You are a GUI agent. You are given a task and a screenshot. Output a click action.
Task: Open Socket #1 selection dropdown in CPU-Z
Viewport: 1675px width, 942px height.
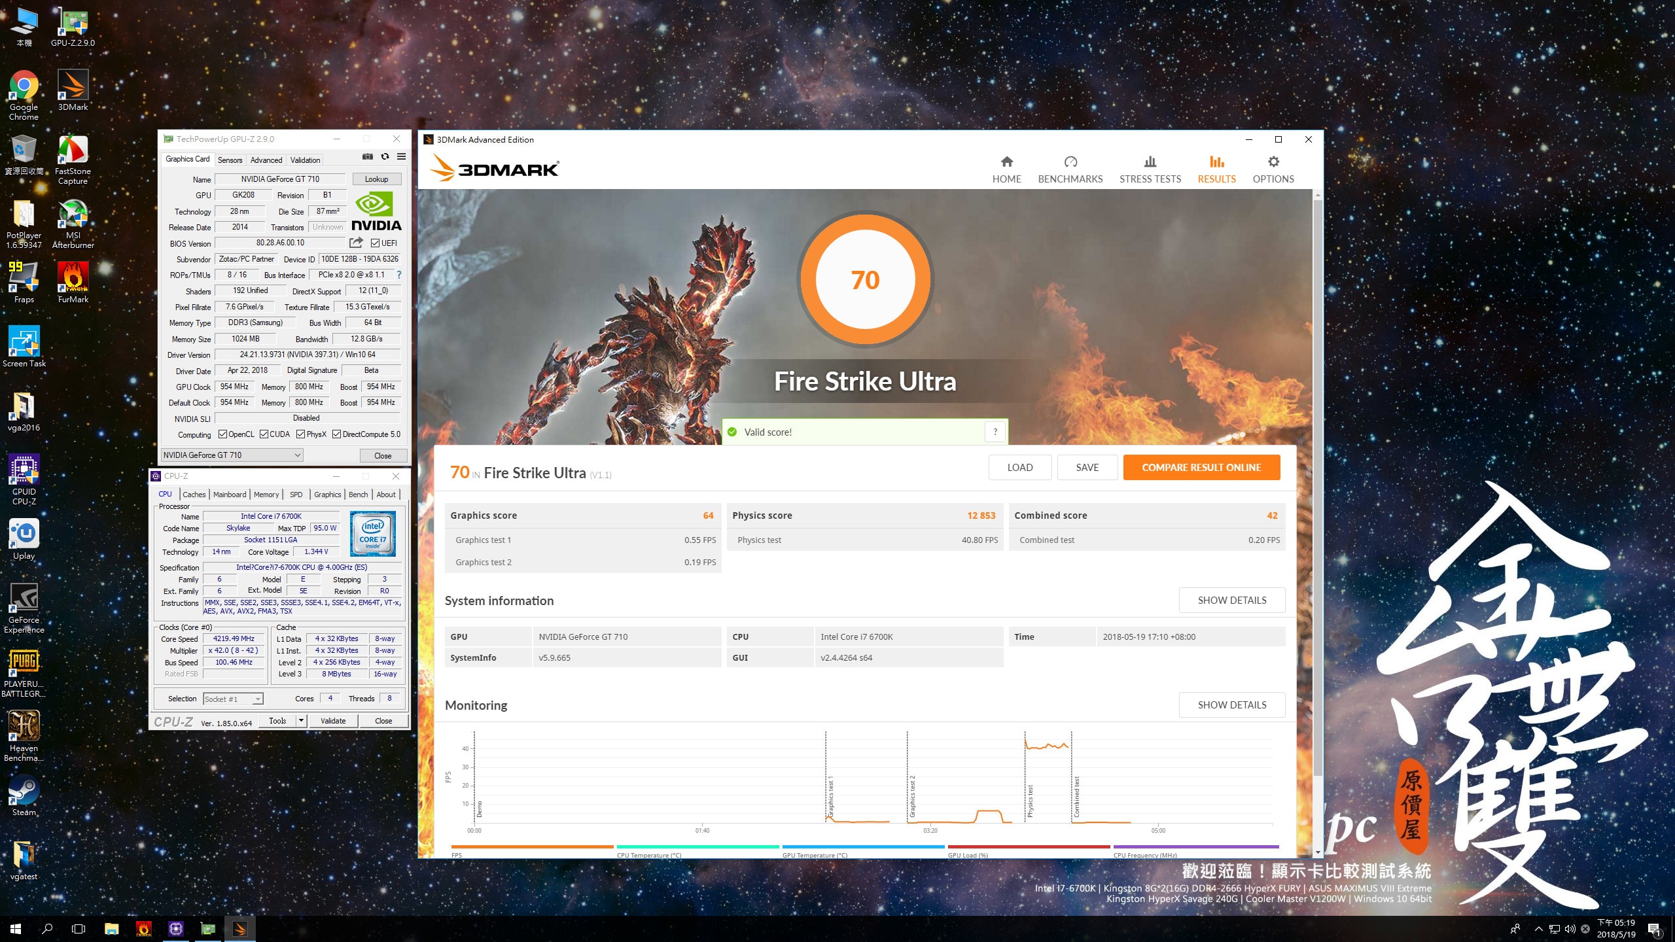point(233,699)
